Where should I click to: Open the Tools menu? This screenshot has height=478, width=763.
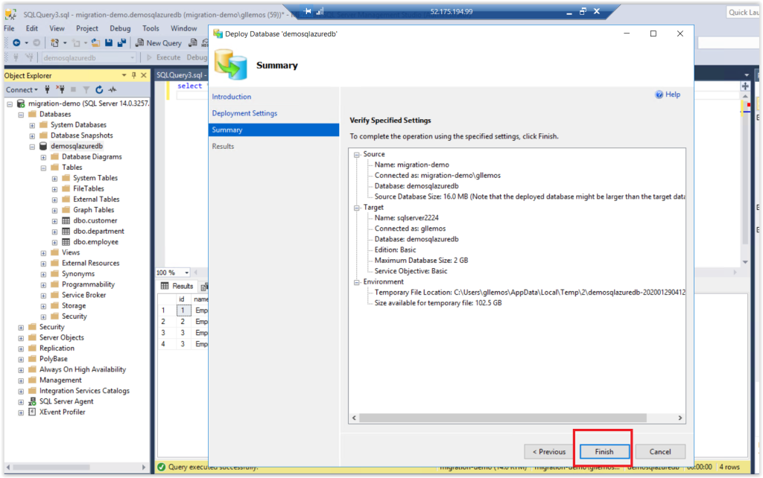tap(151, 28)
